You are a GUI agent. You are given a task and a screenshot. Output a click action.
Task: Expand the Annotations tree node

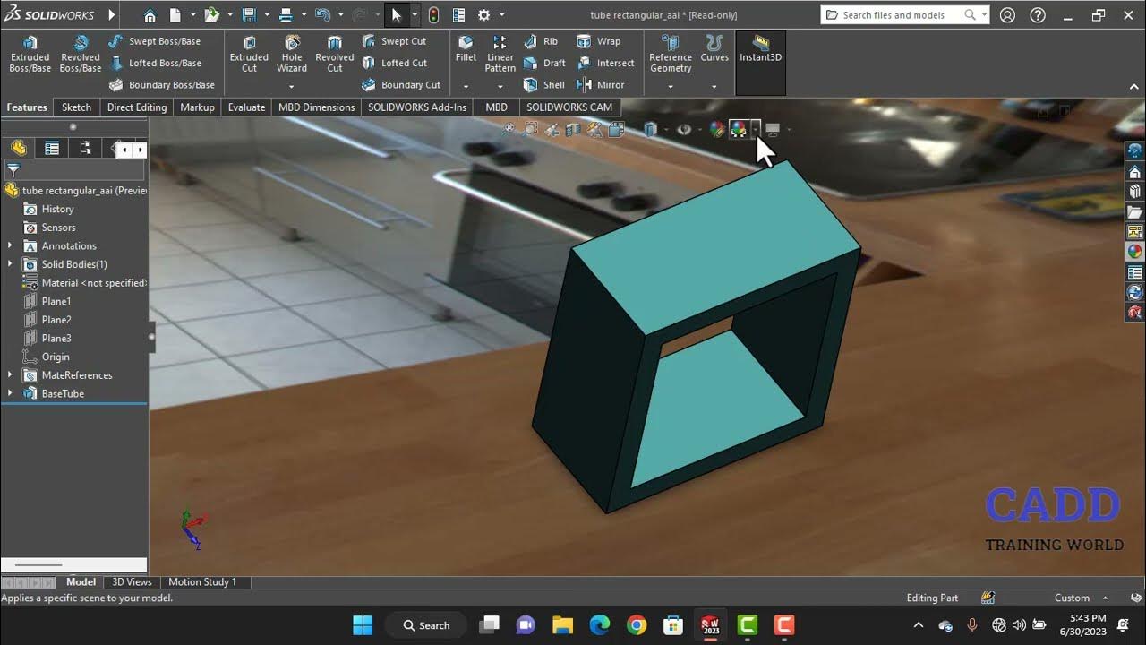coord(10,245)
